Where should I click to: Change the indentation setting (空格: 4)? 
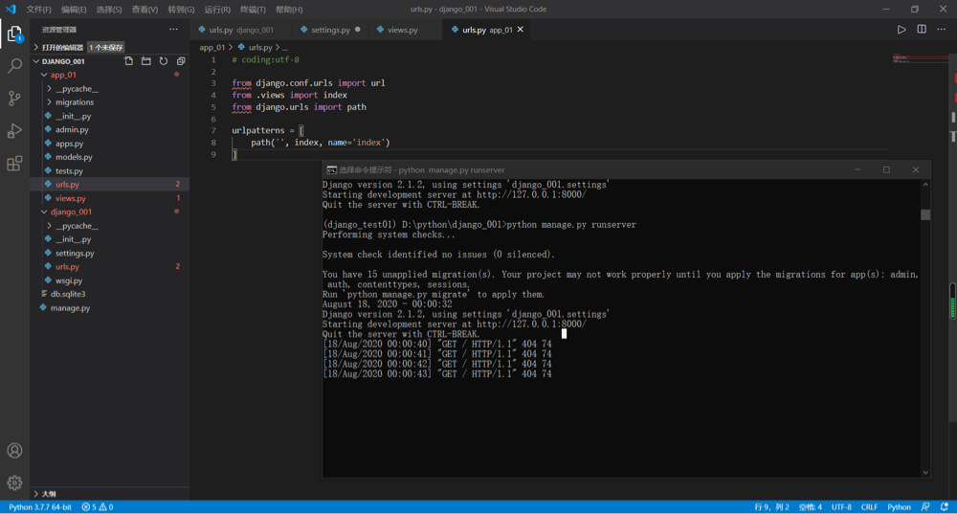coord(811,507)
